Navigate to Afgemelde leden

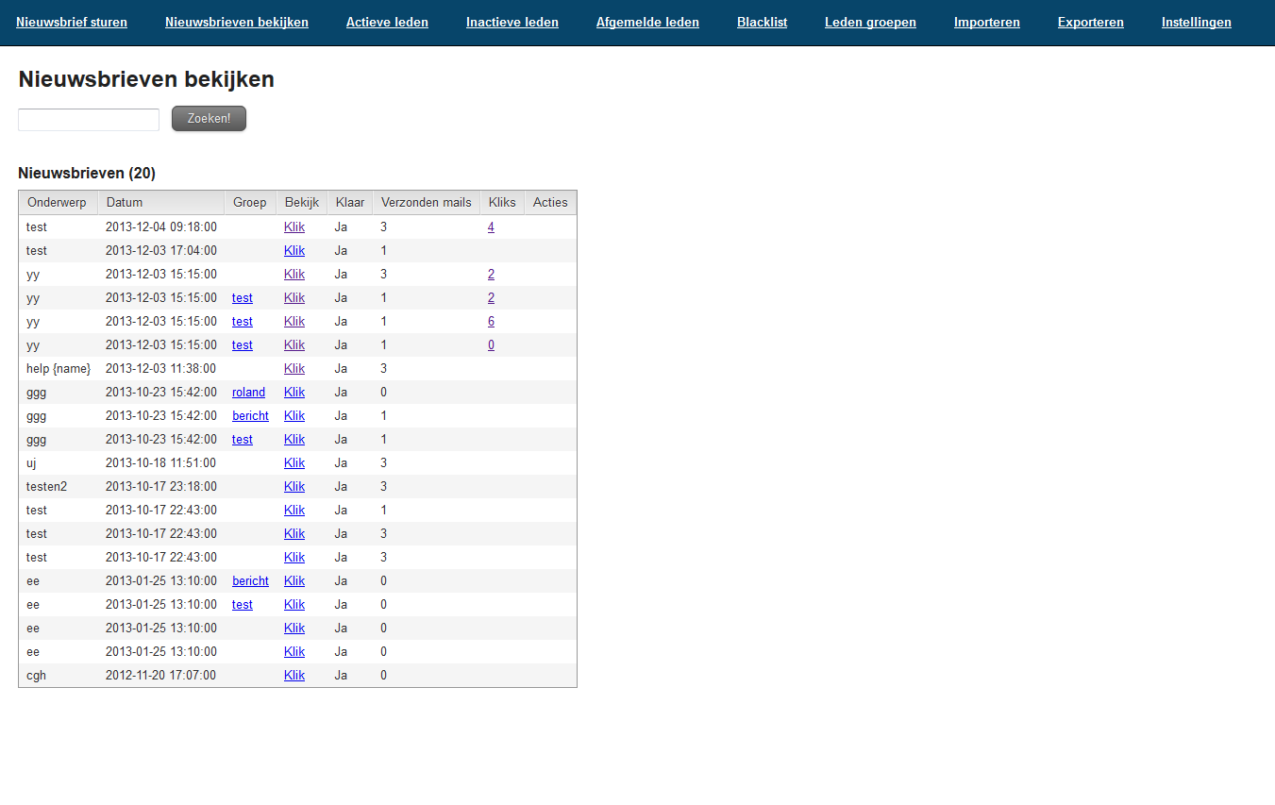pyautogui.click(x=647, y=22)
